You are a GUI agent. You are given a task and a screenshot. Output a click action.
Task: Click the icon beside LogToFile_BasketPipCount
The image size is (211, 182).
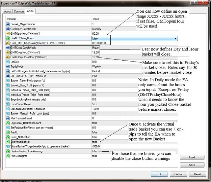click(x=8, y=123)
